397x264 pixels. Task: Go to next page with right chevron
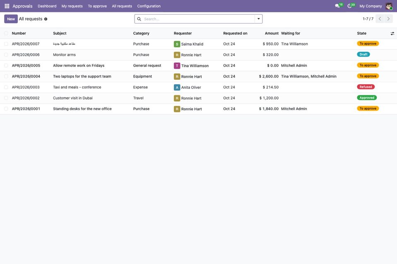388,19
